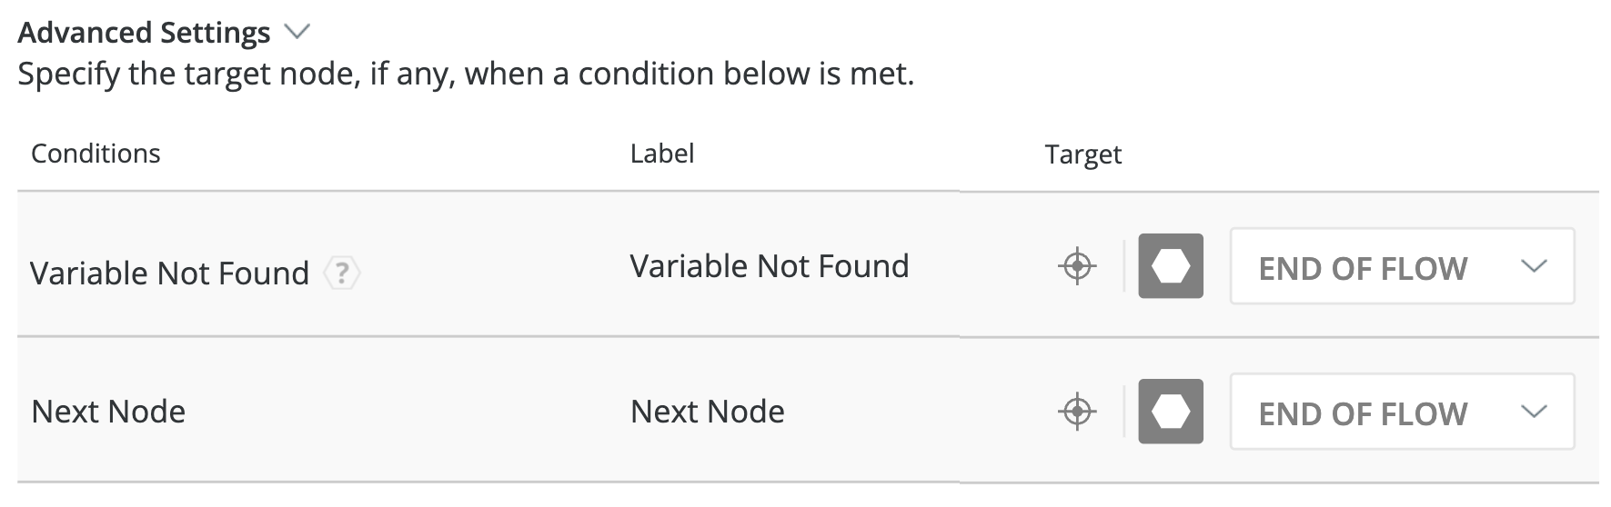Click the Advanced Settings heading text
This screenshot has width=1611, height=507.
point(144,33)
